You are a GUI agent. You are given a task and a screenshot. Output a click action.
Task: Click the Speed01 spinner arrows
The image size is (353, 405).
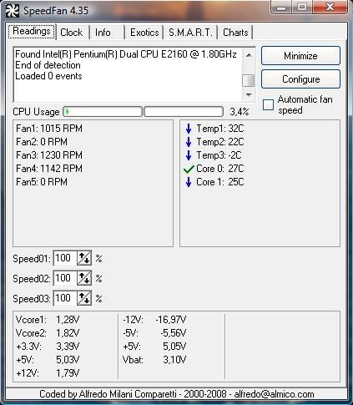tap(84, 258)
